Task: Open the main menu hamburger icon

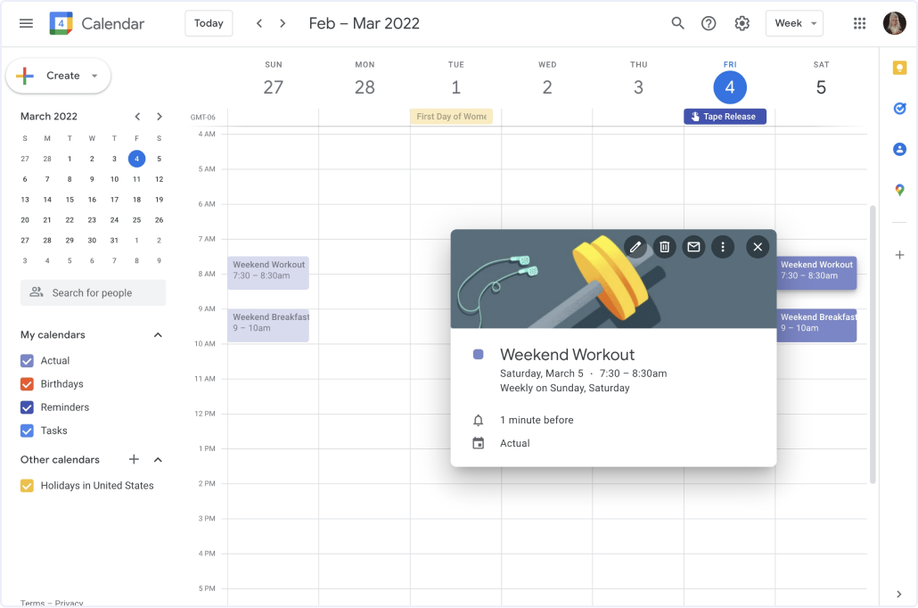Action: point(26,23)
